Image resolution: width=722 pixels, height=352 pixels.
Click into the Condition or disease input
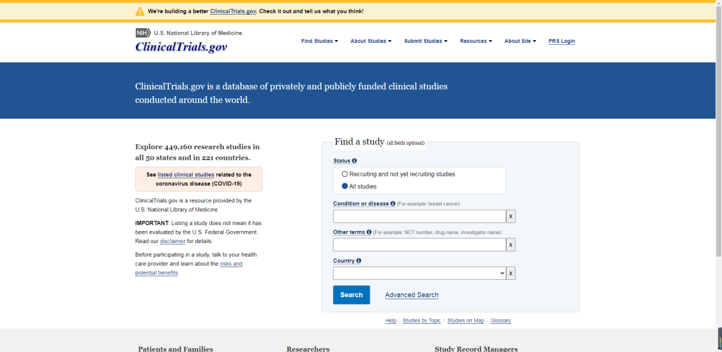click(419, 216)
